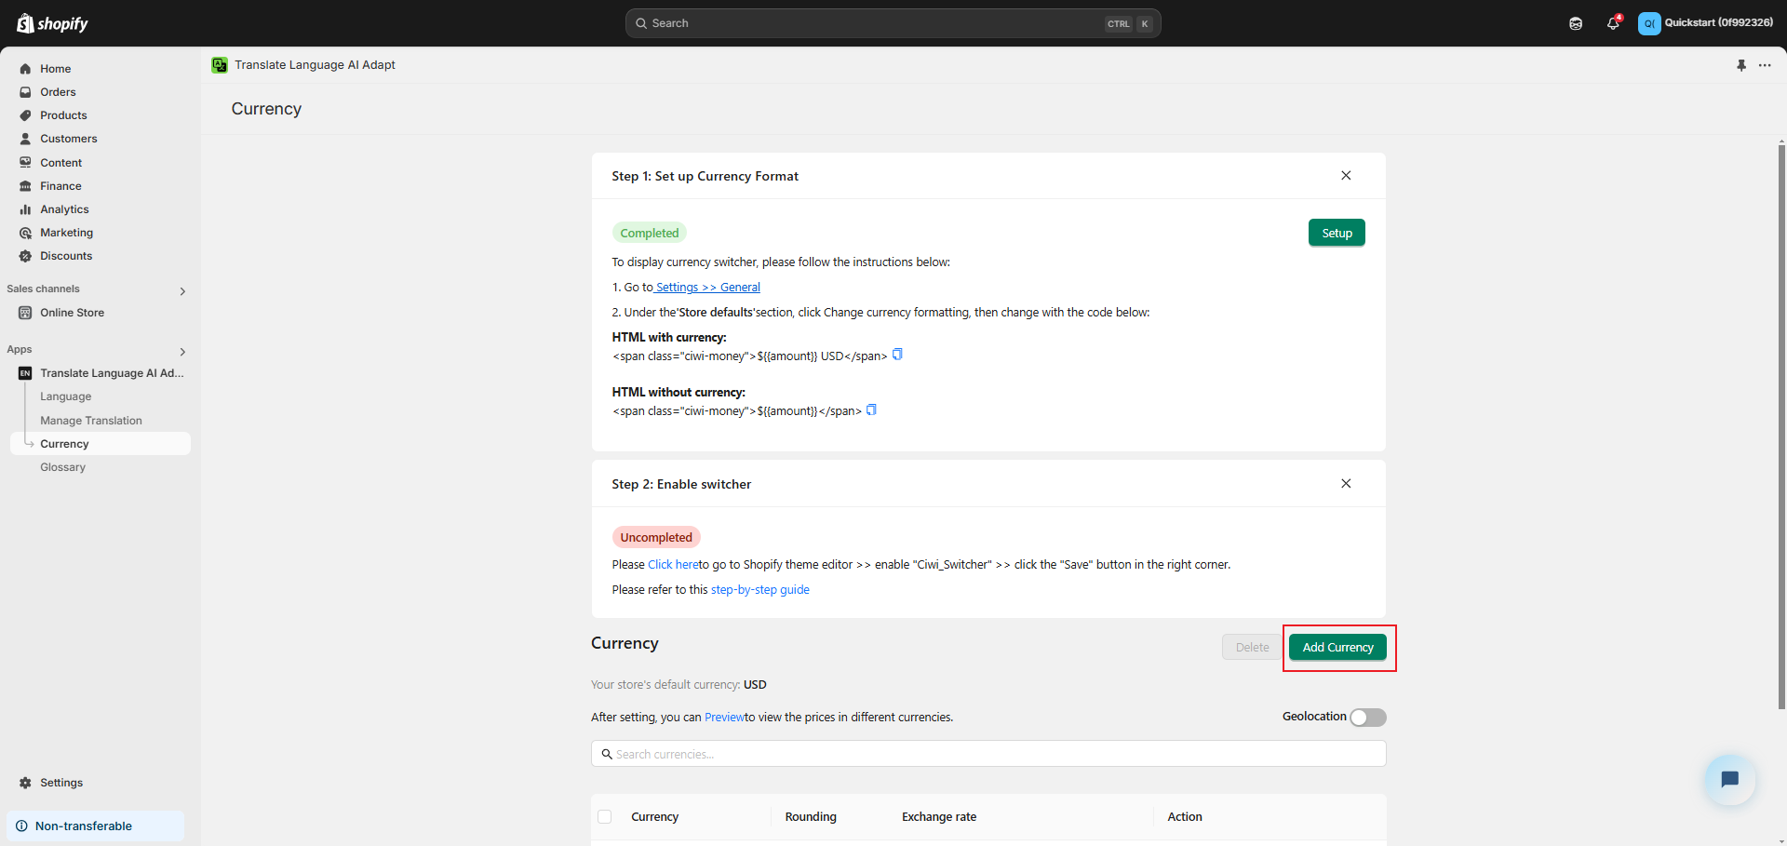
Task: Expand the Sales channels section
Action: 182,291
